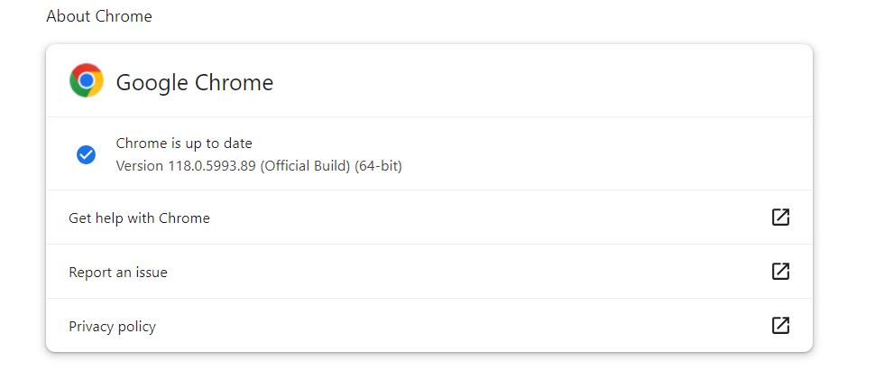Click the word "Google" in card title
Screen dimensions: 875x380
(150, 83)
